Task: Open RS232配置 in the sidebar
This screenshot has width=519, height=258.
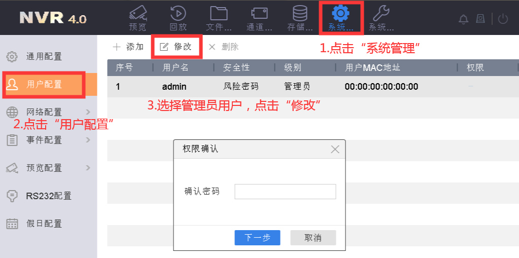Action: pyautogui.click(x=48, y=196)
